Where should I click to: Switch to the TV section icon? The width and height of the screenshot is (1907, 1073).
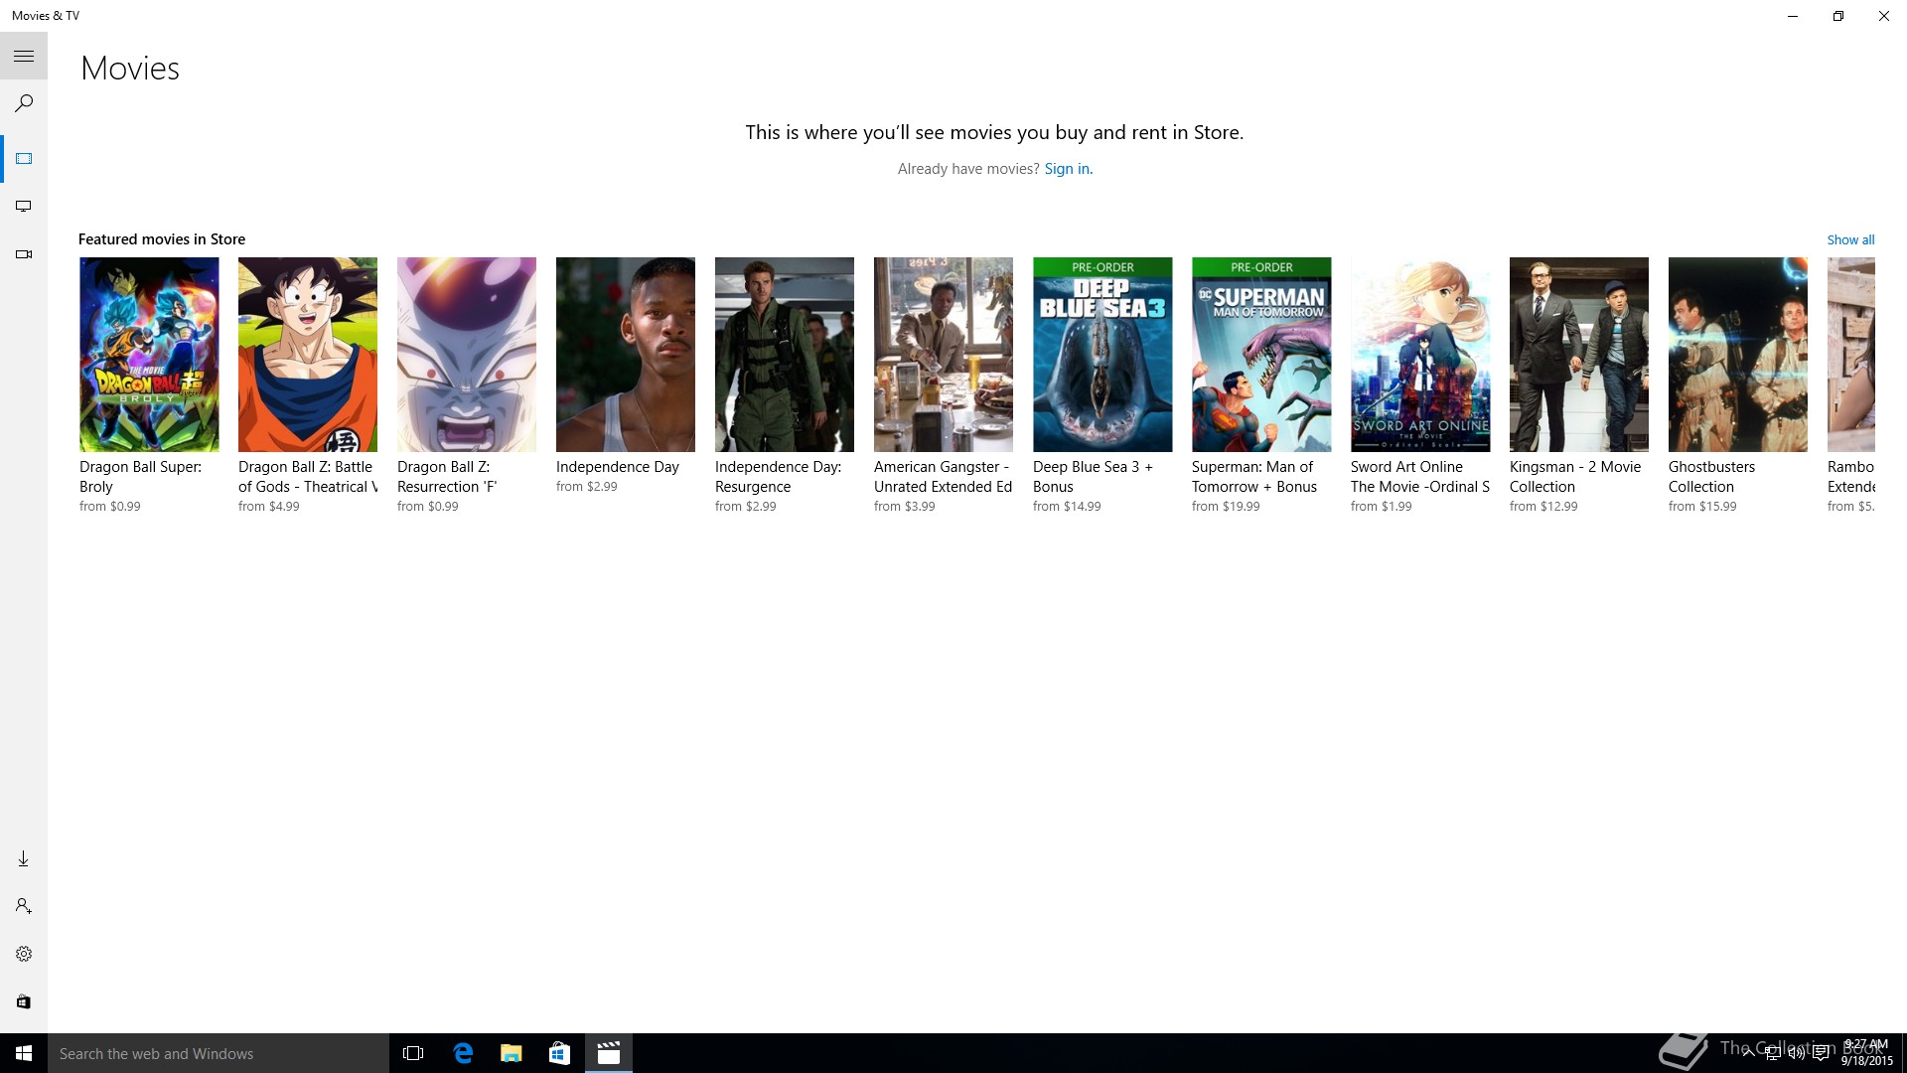24,207
